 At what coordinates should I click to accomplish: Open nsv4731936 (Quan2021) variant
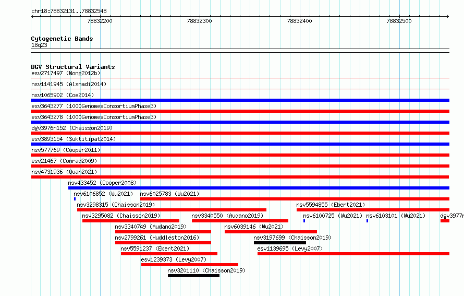pos(64,172)
